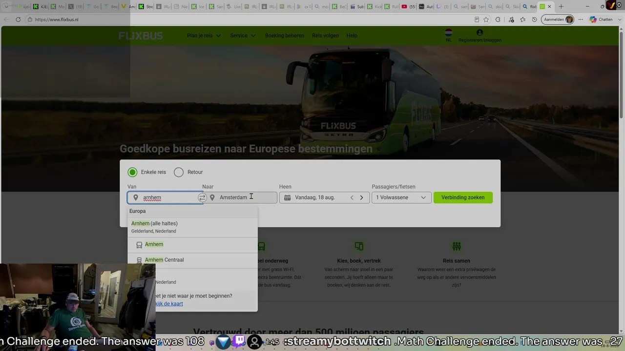The height and width of the screenshot is (351, 625).
Task: Click the Van departure field with arnhem
Action: (x=165, y=197)
